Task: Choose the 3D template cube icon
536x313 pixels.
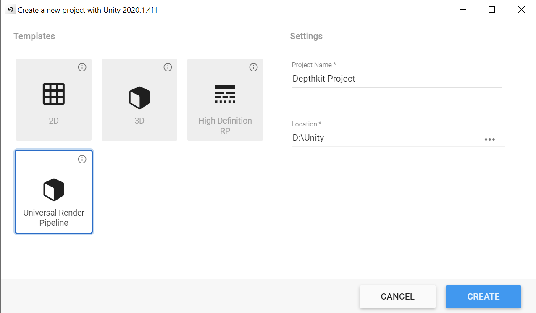Action: click(139, 97)
